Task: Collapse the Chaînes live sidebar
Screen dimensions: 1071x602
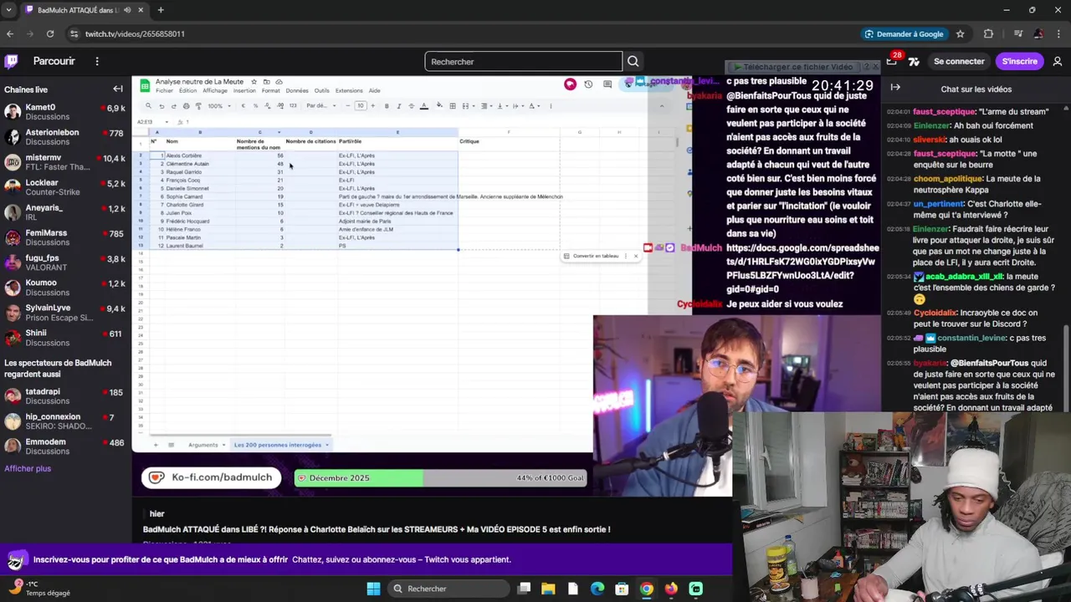Action: 118,89
